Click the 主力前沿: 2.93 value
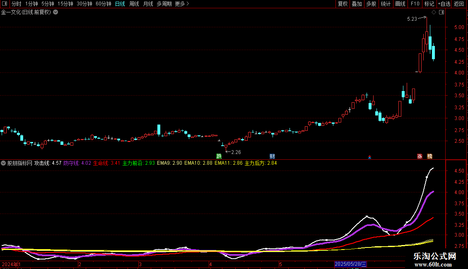This screenshot has width=468, height=269. 139,163
